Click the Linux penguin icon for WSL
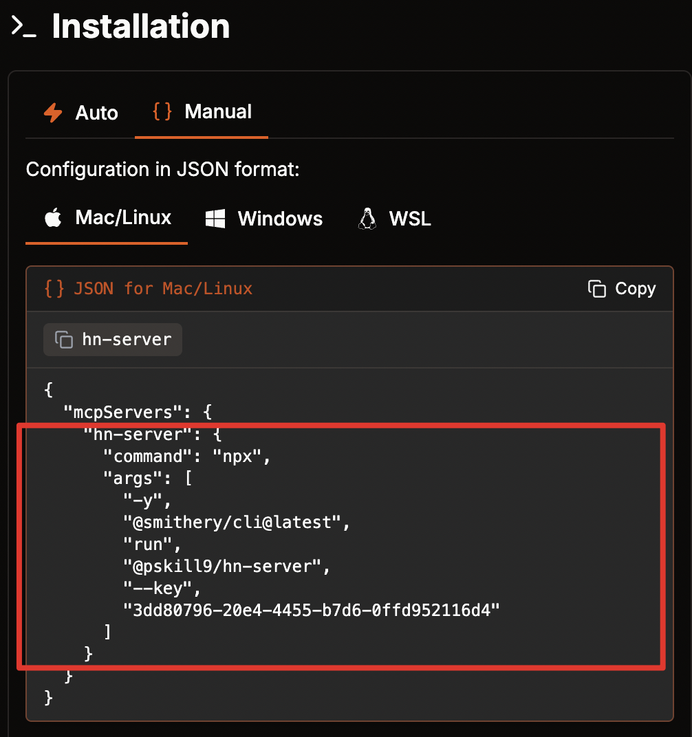The image size is (692, 737). [367, 219]
